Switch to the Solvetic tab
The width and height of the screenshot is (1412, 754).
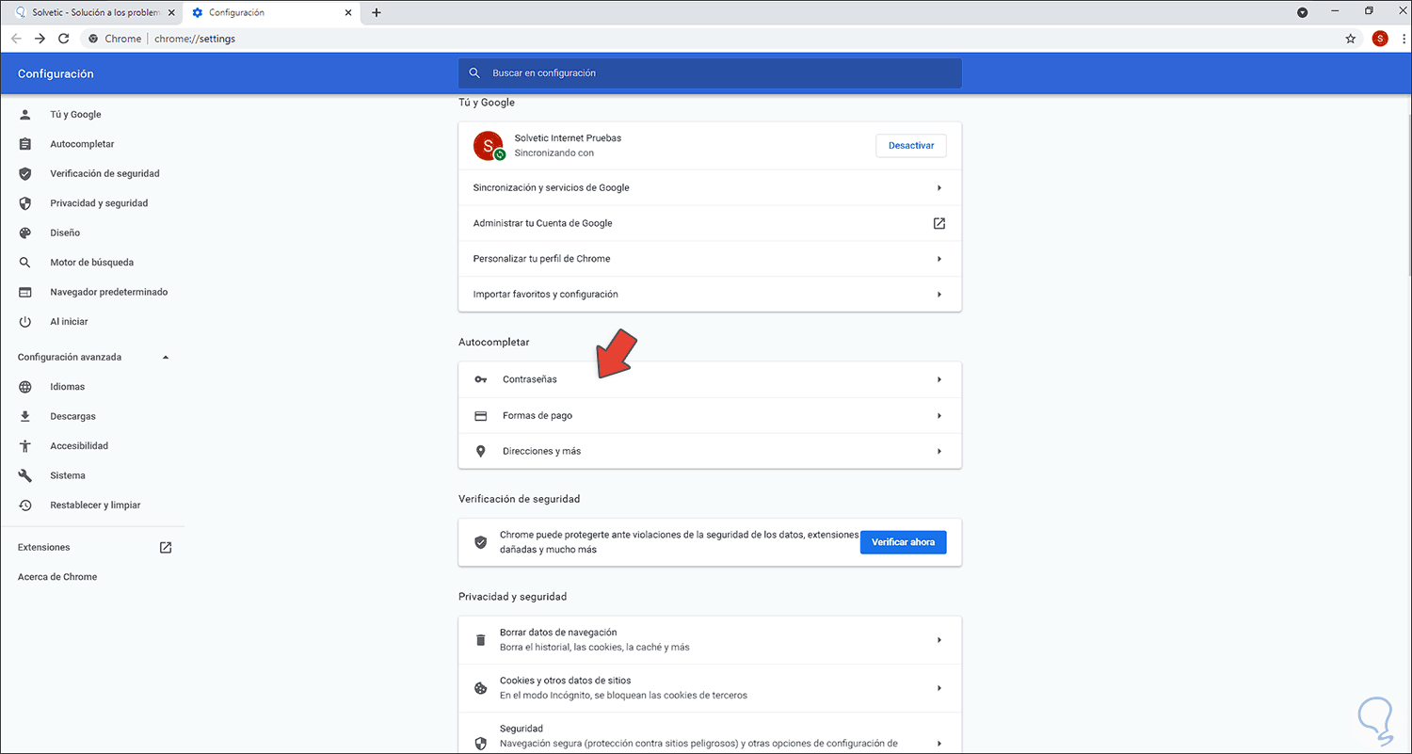92,12
